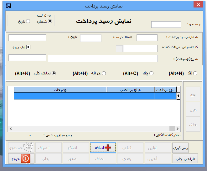The image size is (207, 171).
Task: Select the شماره sort radio button
Action: point(50,21)
